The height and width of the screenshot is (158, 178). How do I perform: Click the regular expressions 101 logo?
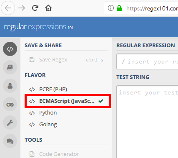pos(38,27)
